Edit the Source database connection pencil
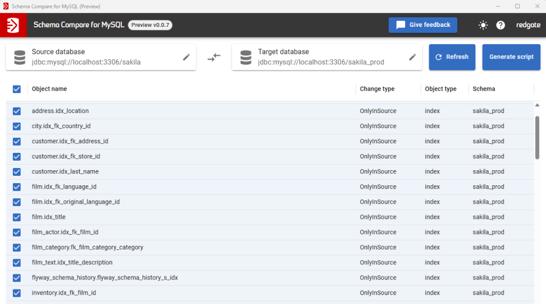The image size is (546, 304). click(x=186, y=57)
